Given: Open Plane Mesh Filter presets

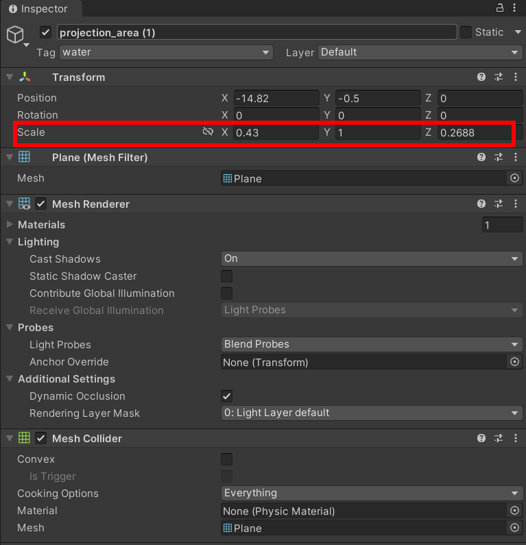Looking at the screenshot, I should [x=499, y=157].
